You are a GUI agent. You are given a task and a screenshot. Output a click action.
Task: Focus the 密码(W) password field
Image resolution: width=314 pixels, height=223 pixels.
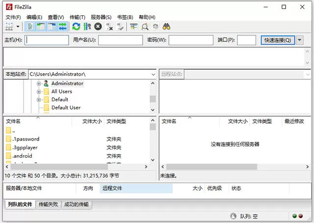tap(191, 40)
